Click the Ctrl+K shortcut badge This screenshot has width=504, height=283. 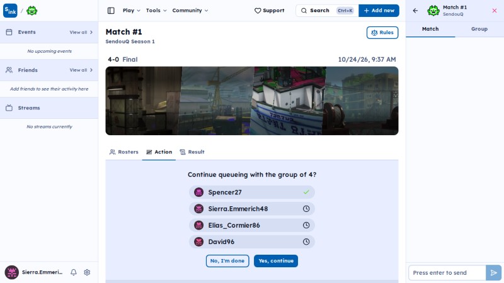coord(345,11)
